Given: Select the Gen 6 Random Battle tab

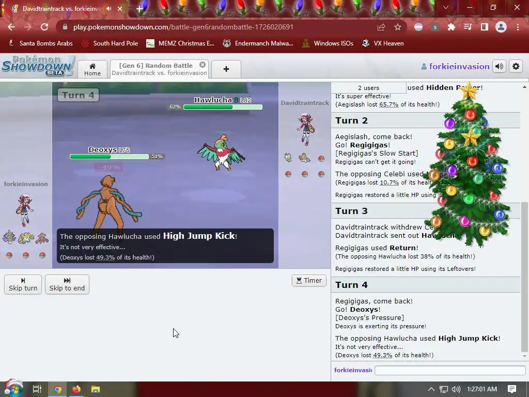Looking at the screenshot, I should [159, 69].
